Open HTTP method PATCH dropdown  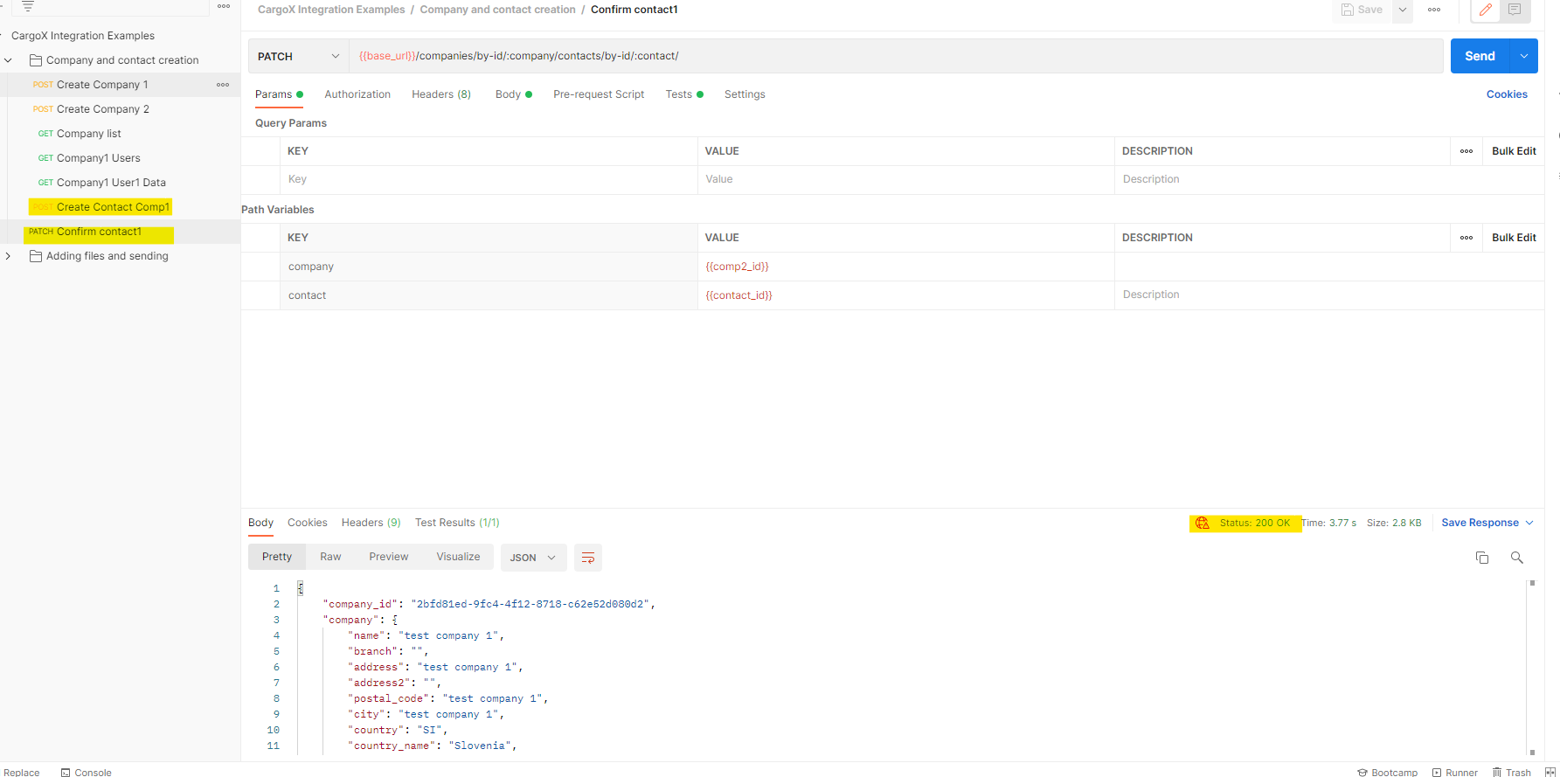tap(298, 56)
